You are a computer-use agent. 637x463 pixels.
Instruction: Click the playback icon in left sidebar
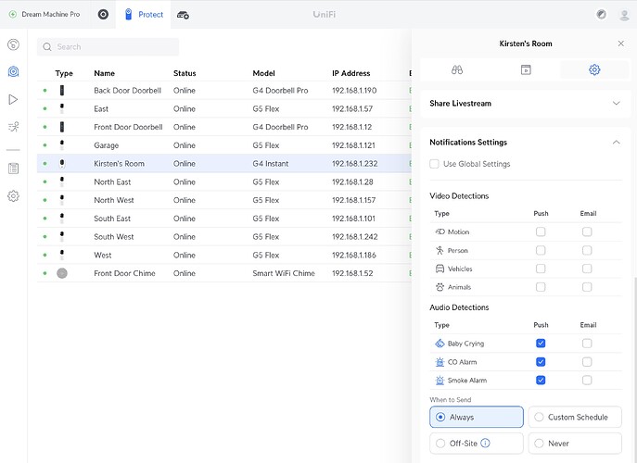(13, 99)
